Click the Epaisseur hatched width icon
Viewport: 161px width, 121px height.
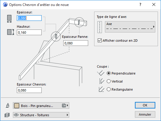coord(9,19)
